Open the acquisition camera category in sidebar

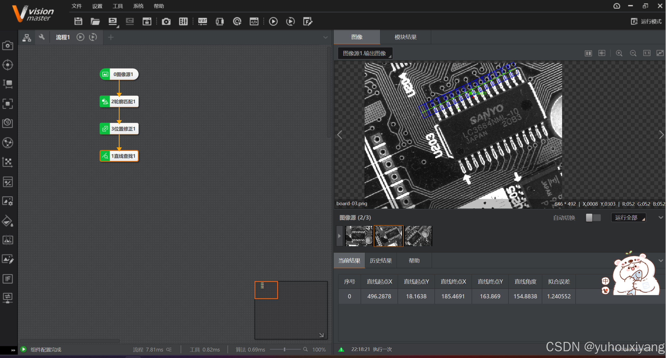coord(8,46)
